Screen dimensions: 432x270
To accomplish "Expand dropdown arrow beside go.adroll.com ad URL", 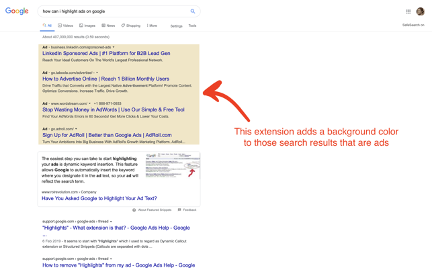I will [76, 129].
